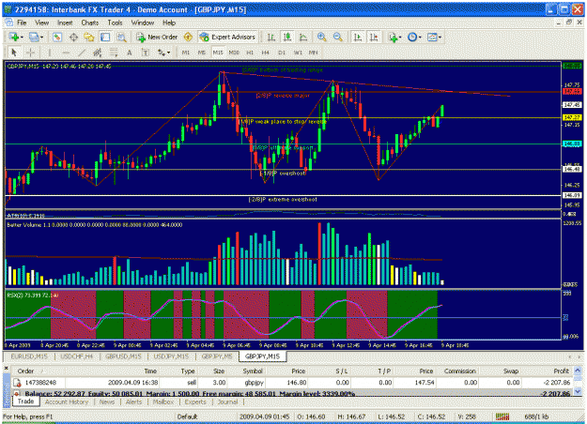Select the arrow cursor tool
This screenshot has width=587, height=424.
[14, 53]
